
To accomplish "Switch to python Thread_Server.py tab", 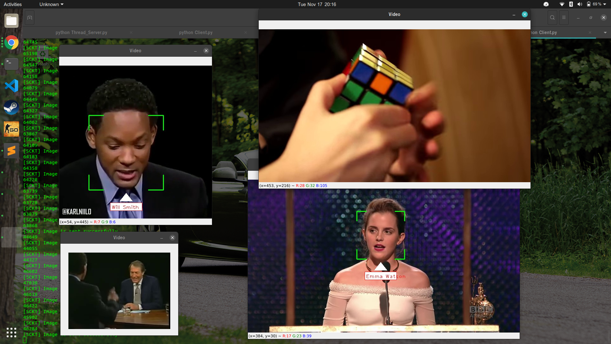I will tap(81, 32).
